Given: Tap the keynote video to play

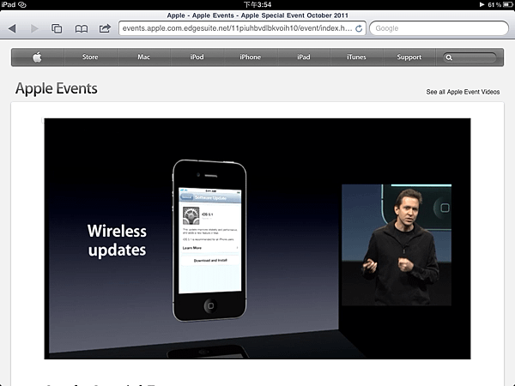Looking at the screenshot, I should (x=257, y=238).
